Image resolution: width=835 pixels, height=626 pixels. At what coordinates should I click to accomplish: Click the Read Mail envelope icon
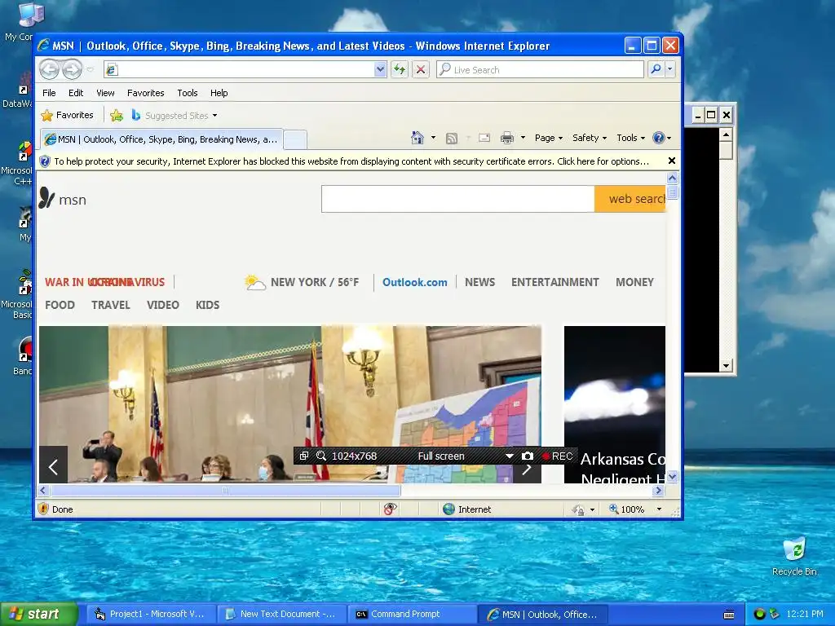coord(484,138)
